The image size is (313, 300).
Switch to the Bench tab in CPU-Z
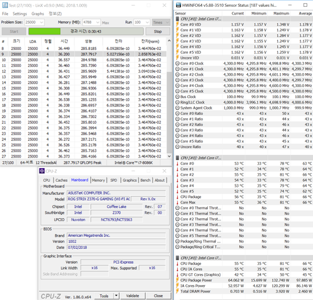145,180
